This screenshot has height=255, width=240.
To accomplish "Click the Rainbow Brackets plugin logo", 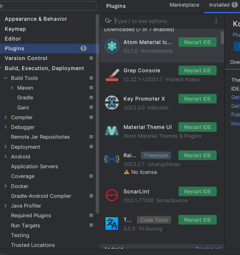I will [112, 159].
